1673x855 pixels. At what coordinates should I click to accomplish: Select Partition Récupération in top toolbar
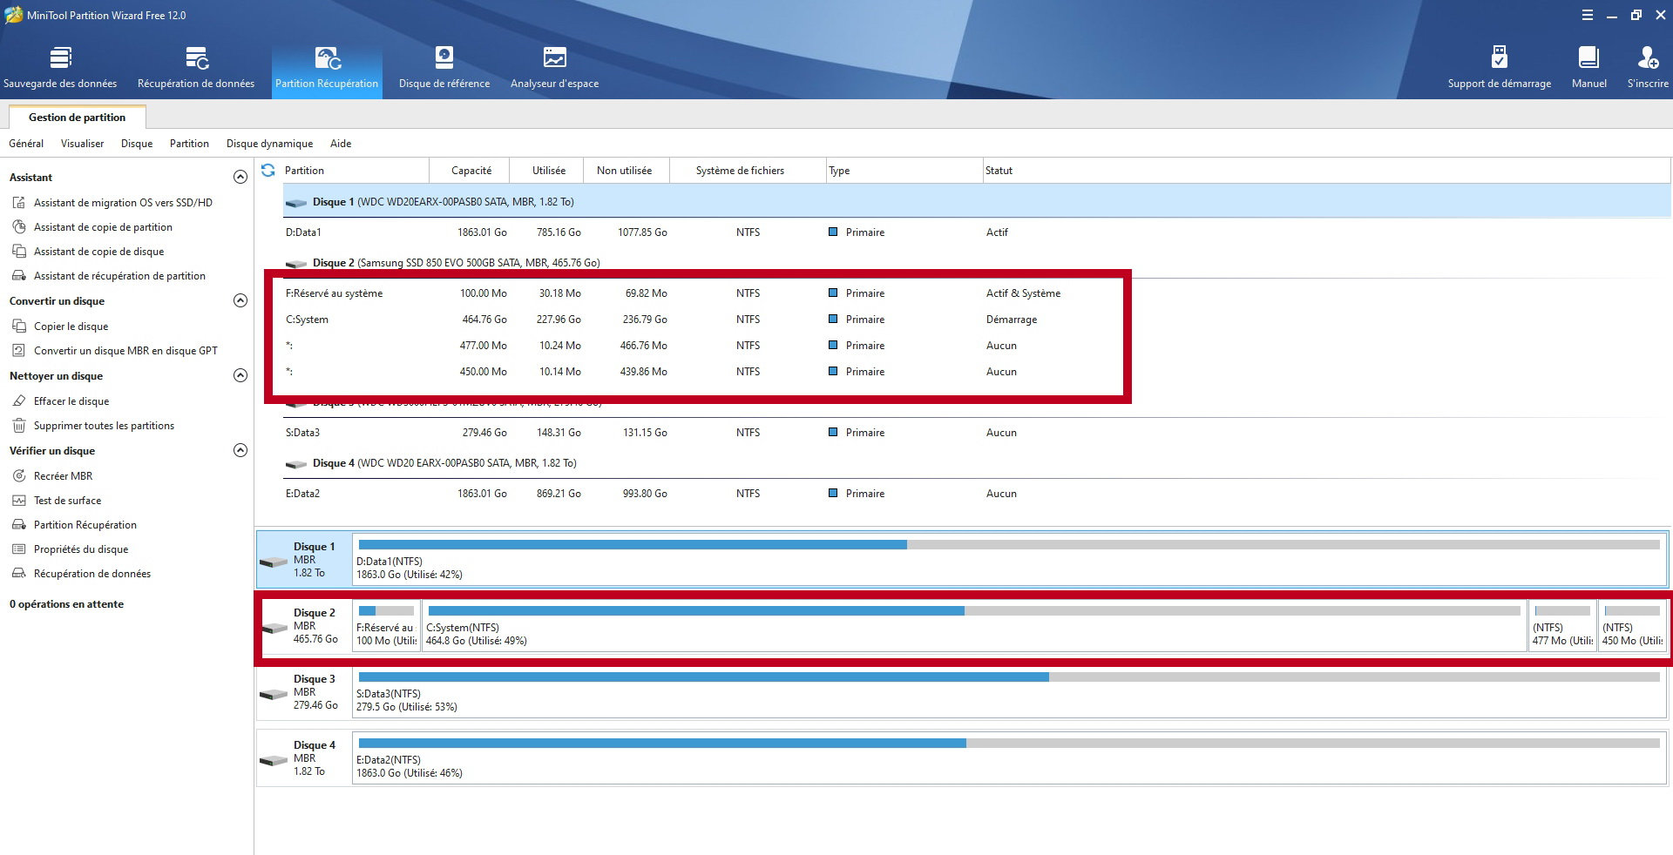(327, 68)
